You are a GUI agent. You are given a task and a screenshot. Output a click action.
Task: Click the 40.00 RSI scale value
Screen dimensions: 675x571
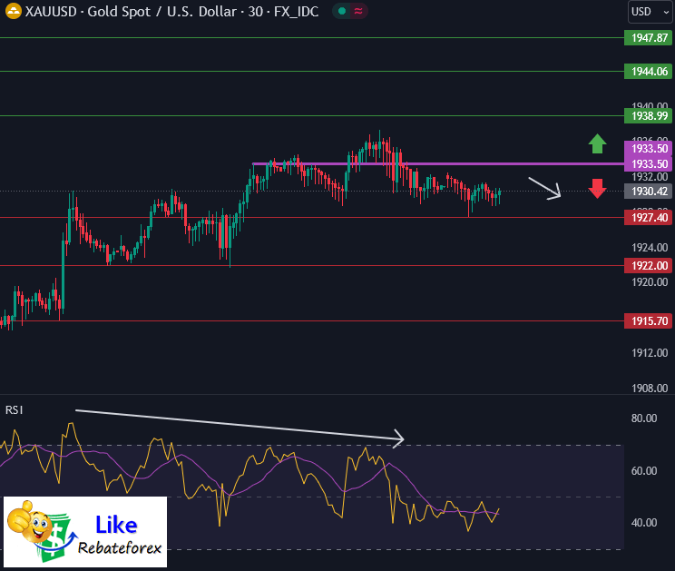coord(644,523)
